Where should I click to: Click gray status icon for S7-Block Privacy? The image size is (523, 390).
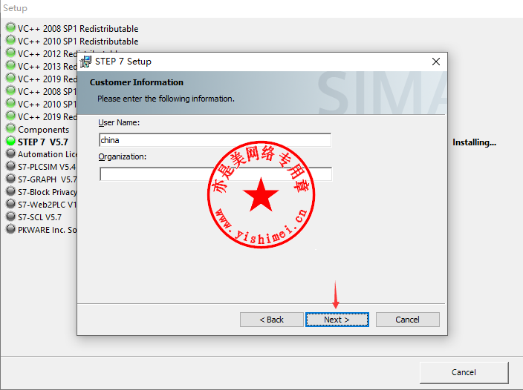coord(10,191)
